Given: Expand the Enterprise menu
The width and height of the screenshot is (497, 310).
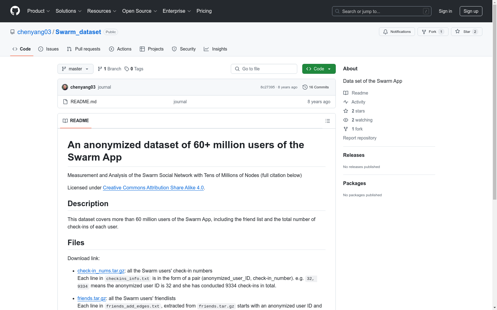Looking at the screenshot, I should (177, 11).
